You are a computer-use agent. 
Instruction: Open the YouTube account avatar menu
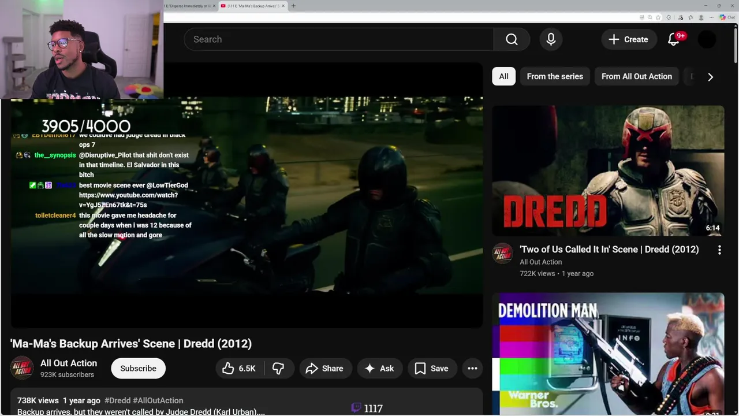707,39
